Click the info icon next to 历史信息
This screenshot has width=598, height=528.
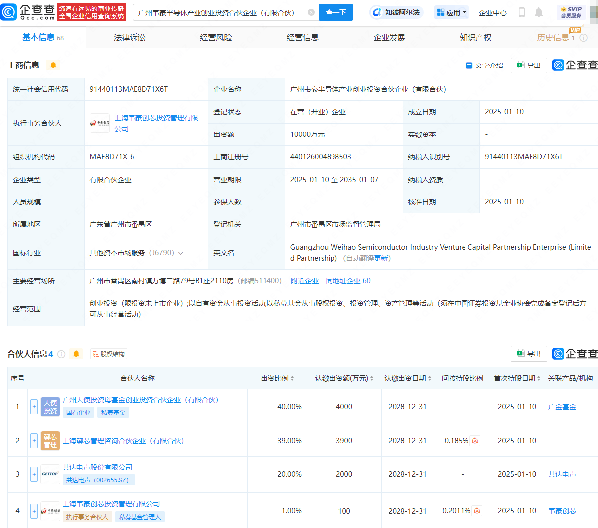(x=584, y=38)
